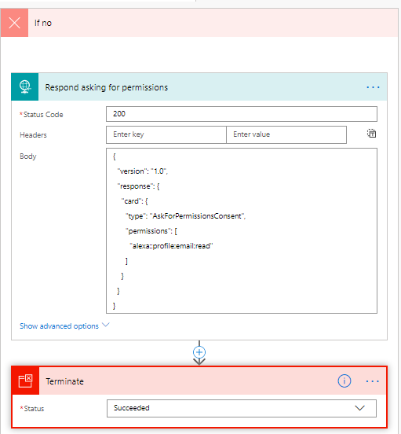Click the chevron in the Status field
Image resolution: width=401 pixels, height=434 pixels.
pyautogui.click(x=359, y=408)
